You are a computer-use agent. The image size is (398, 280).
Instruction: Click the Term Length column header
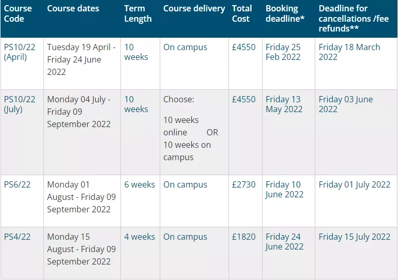pyautogui.click(x=138, y=14)
